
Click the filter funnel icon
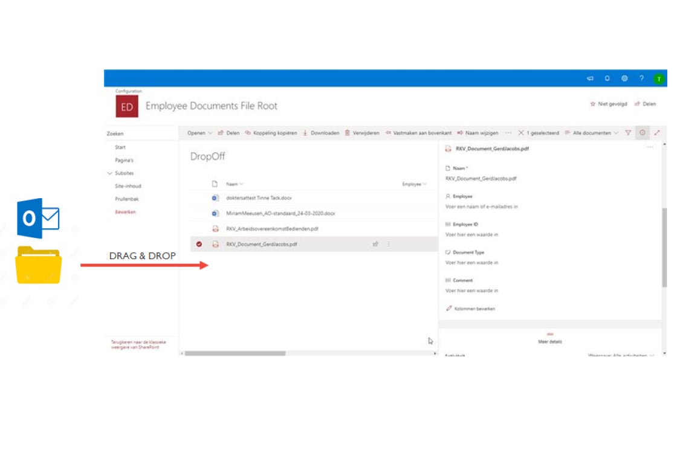[627, 133]
